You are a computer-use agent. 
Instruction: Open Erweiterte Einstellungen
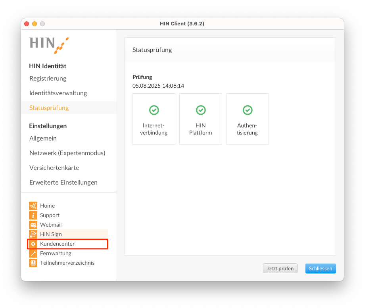pyautogui.click(x=63, y=182)
